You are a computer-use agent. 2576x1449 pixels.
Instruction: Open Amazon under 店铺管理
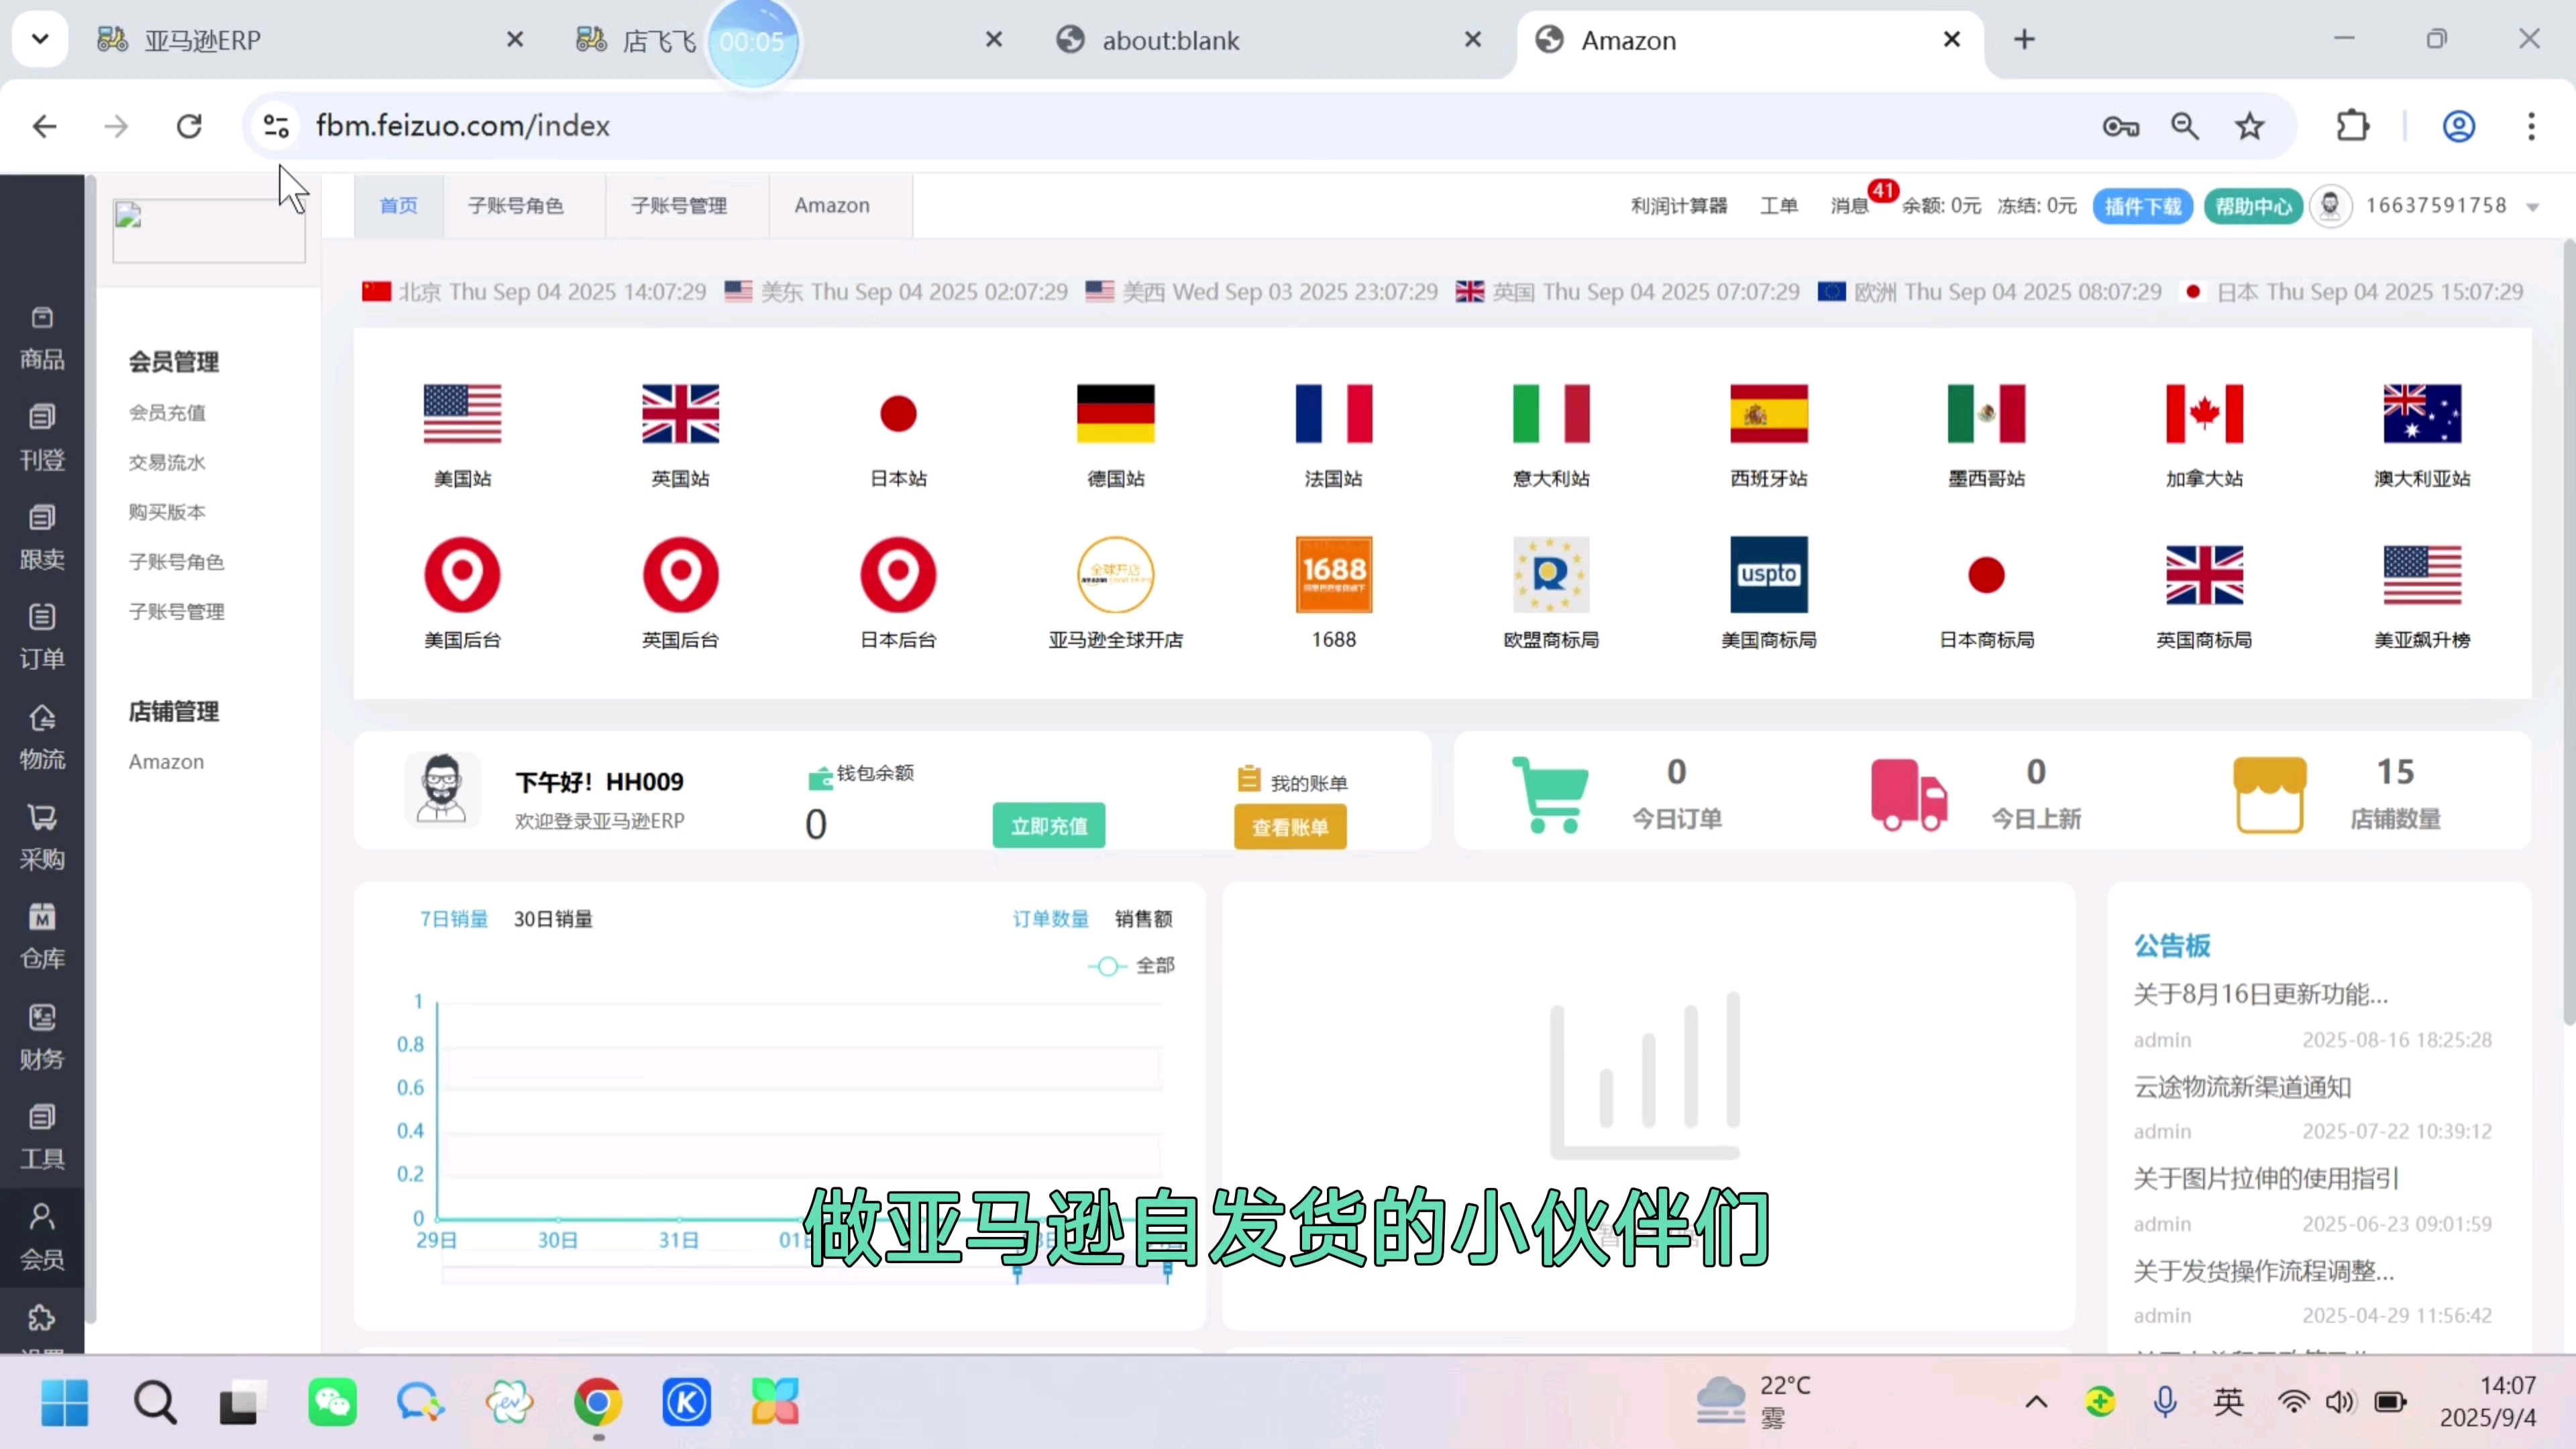coord(166,762)
